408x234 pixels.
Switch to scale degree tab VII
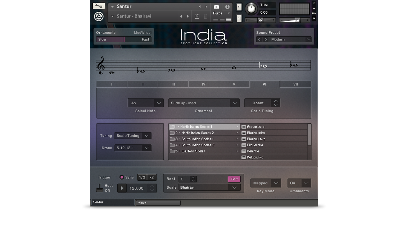[x=296, y=84]
